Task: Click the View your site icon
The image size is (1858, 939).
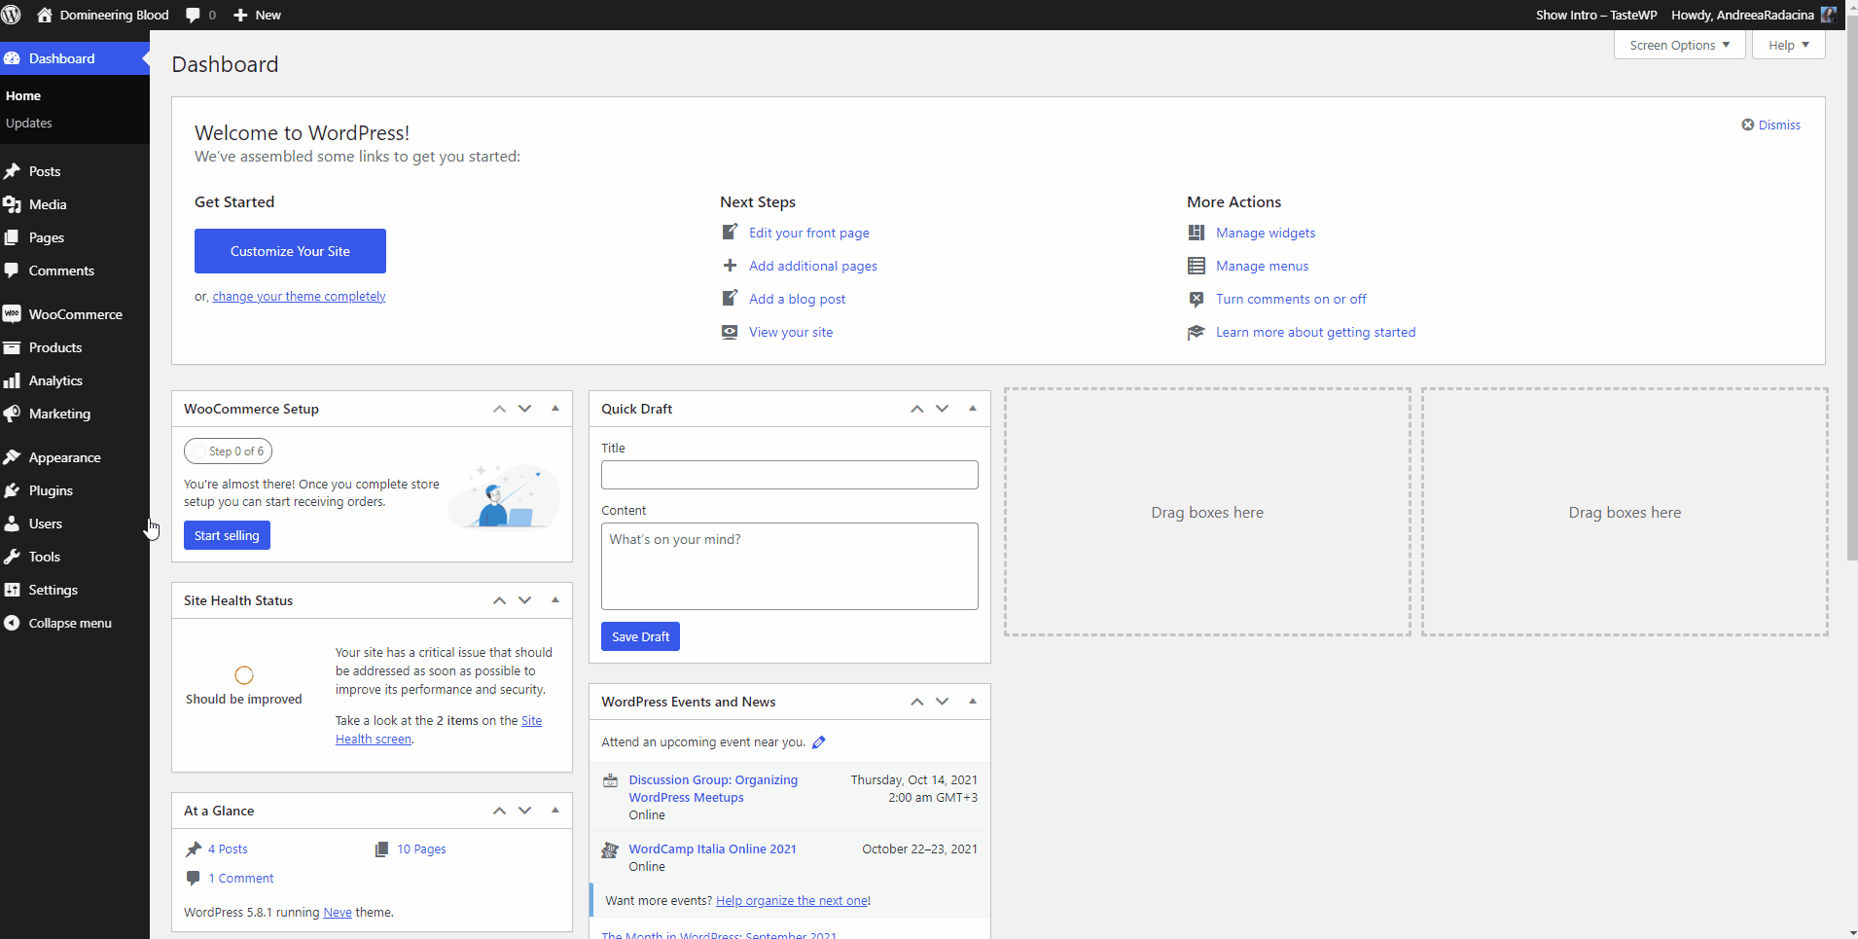Action: [x=730, y=332]
